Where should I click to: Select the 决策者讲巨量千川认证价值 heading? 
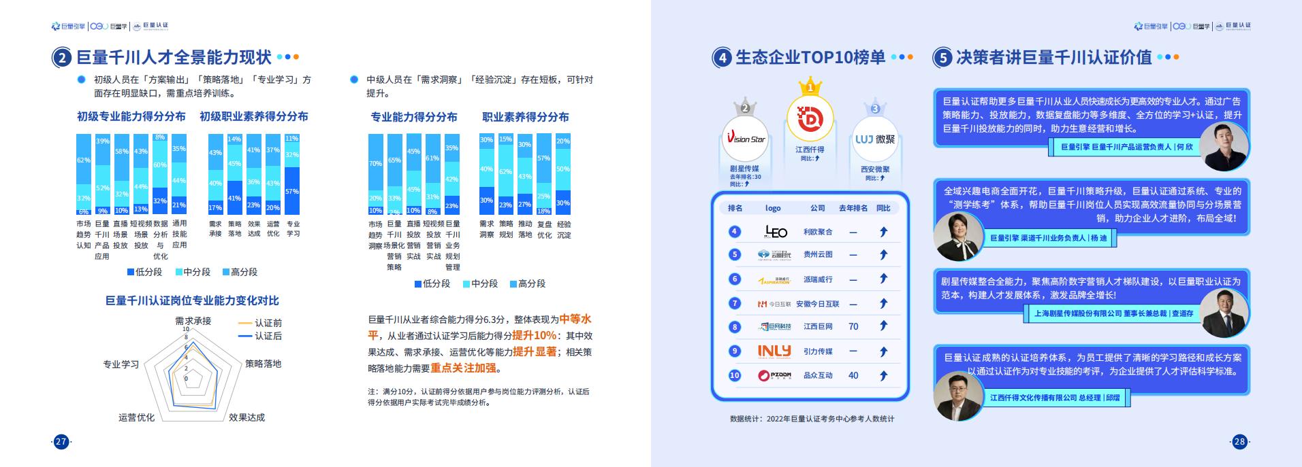(x=1054, y=58)
